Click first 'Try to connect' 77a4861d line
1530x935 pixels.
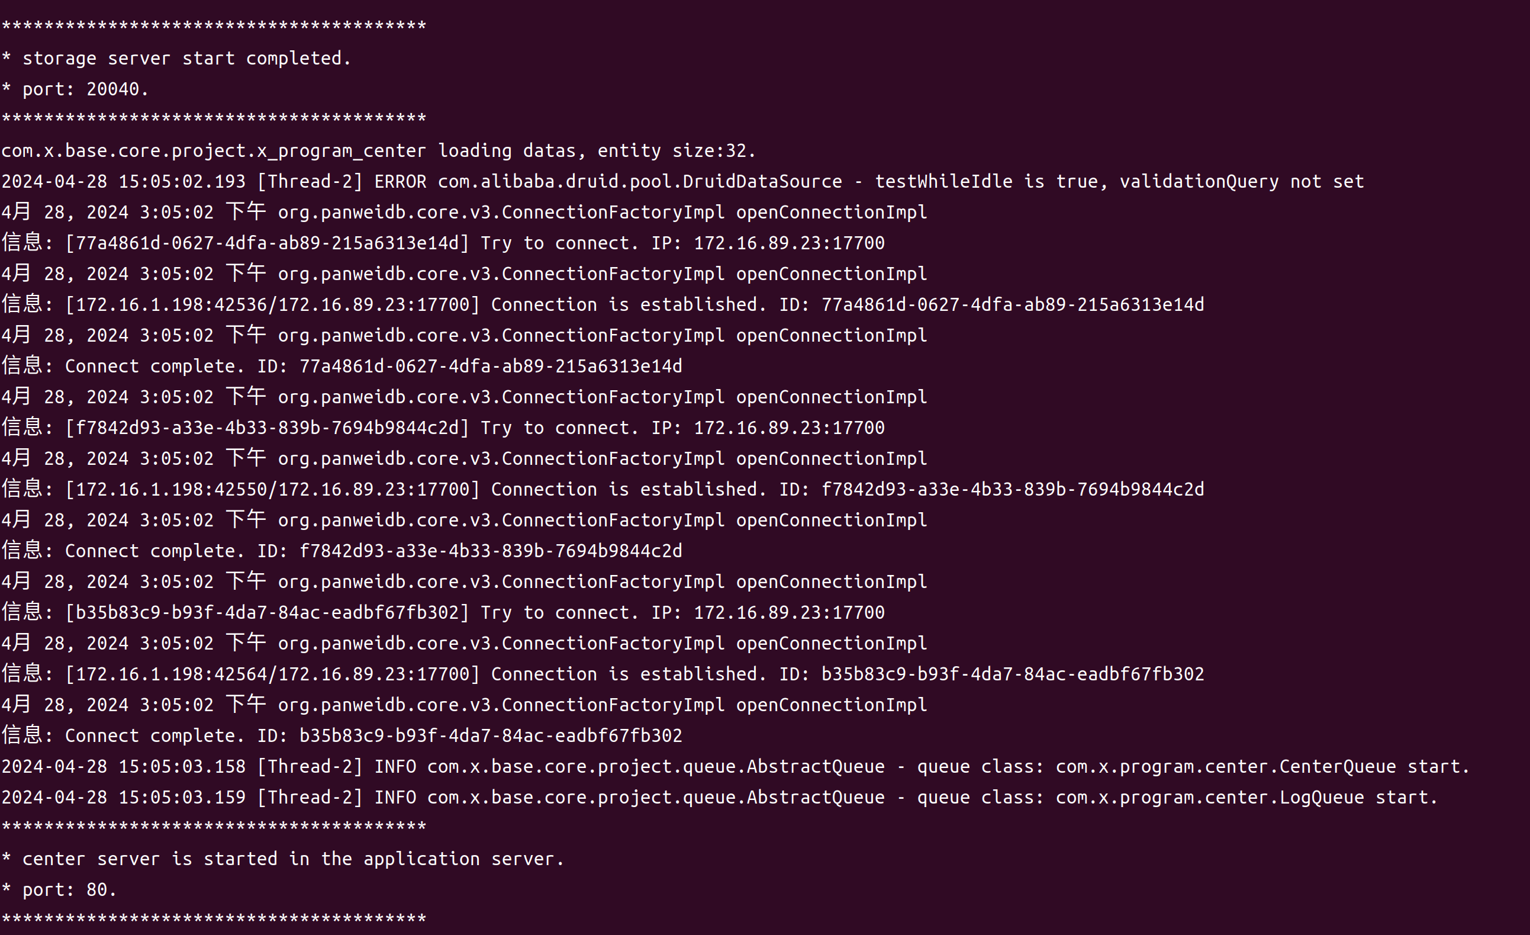pos(443,243)
